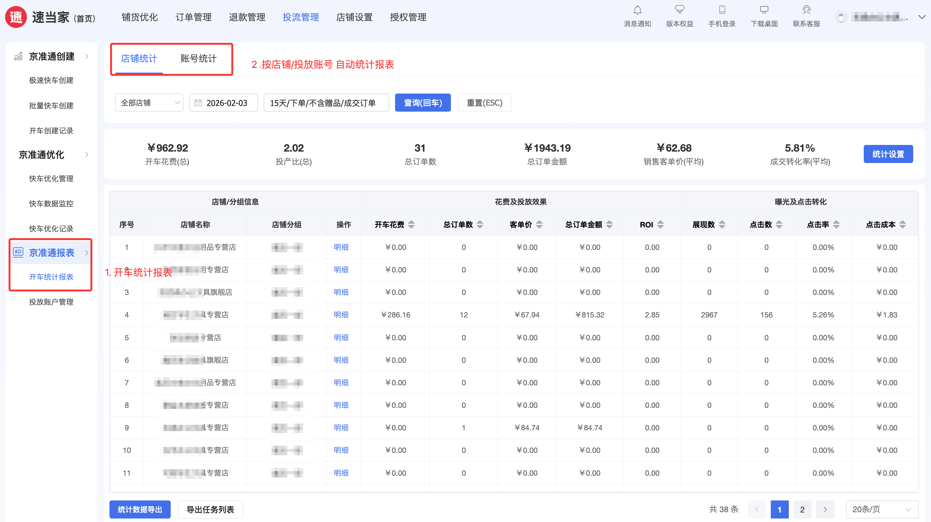
Task: Open the 联系客服 headset icon
Action: pos(806,10)
